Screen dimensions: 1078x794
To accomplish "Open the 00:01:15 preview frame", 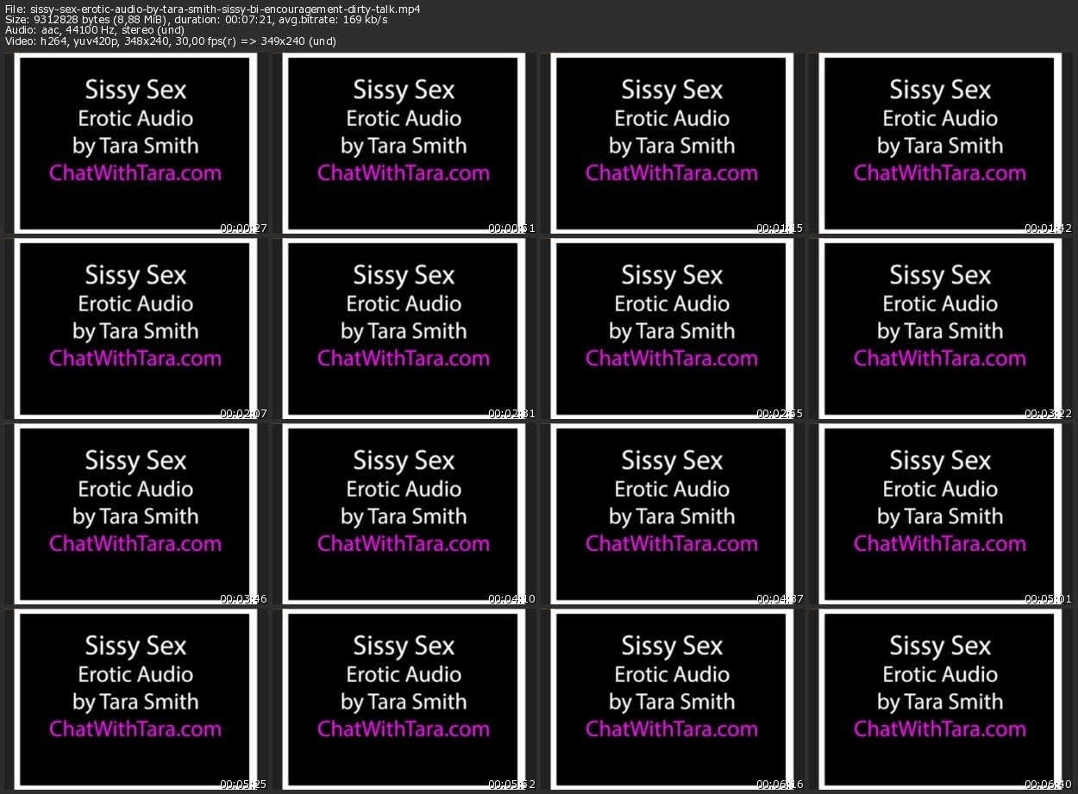I will [x=672, y=143].
